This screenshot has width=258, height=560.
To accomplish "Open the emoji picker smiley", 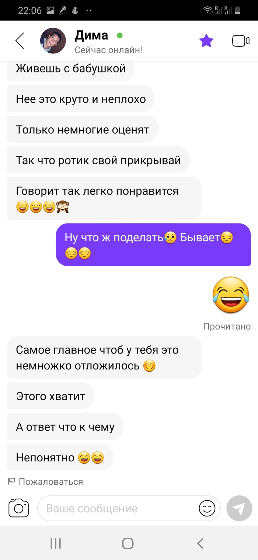I will point(207,508).
